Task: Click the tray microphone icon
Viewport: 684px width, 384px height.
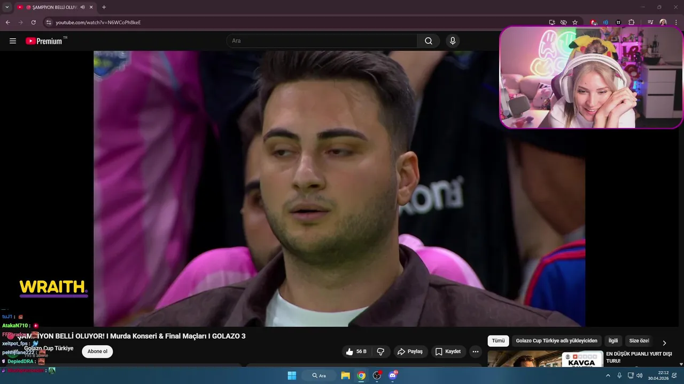Action: pyautogui.click(x=619, y=375)
